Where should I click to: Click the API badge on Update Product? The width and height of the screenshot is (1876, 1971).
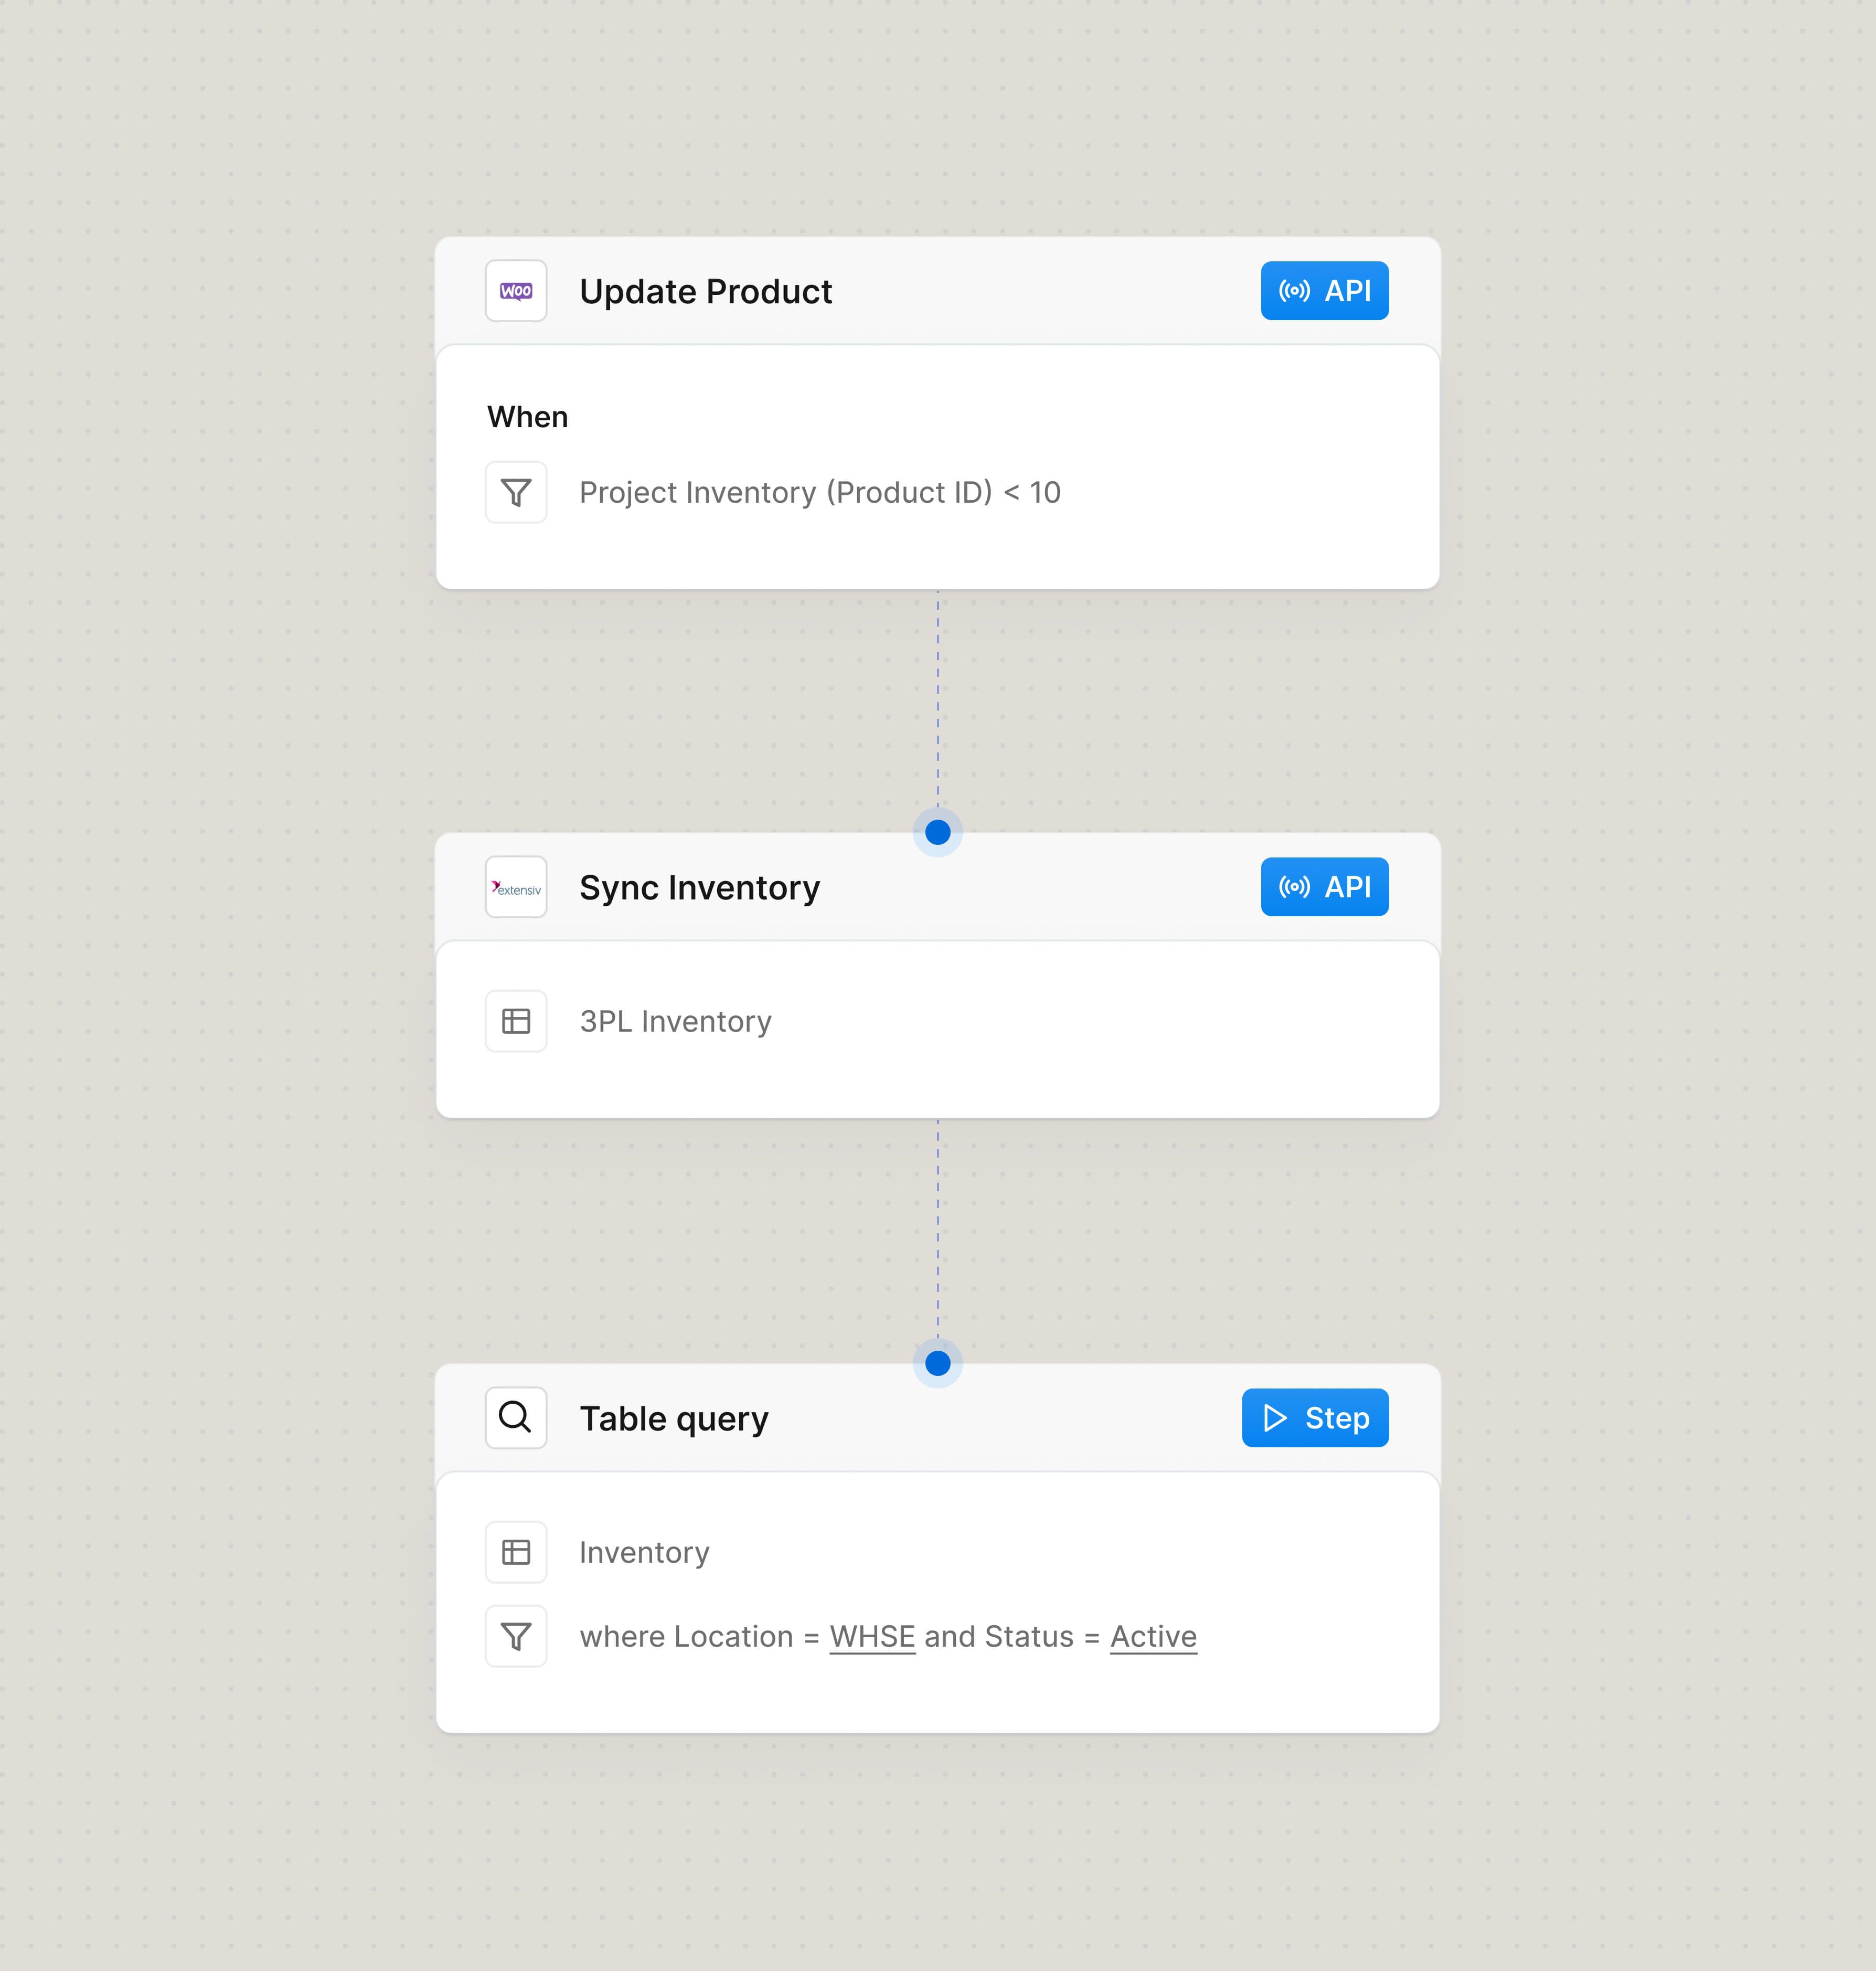click(1325, 290)
